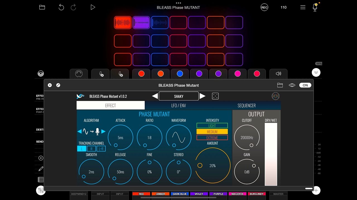Set tracking channel to R
The height and width of the screenshot is (200, 357).
91,149
